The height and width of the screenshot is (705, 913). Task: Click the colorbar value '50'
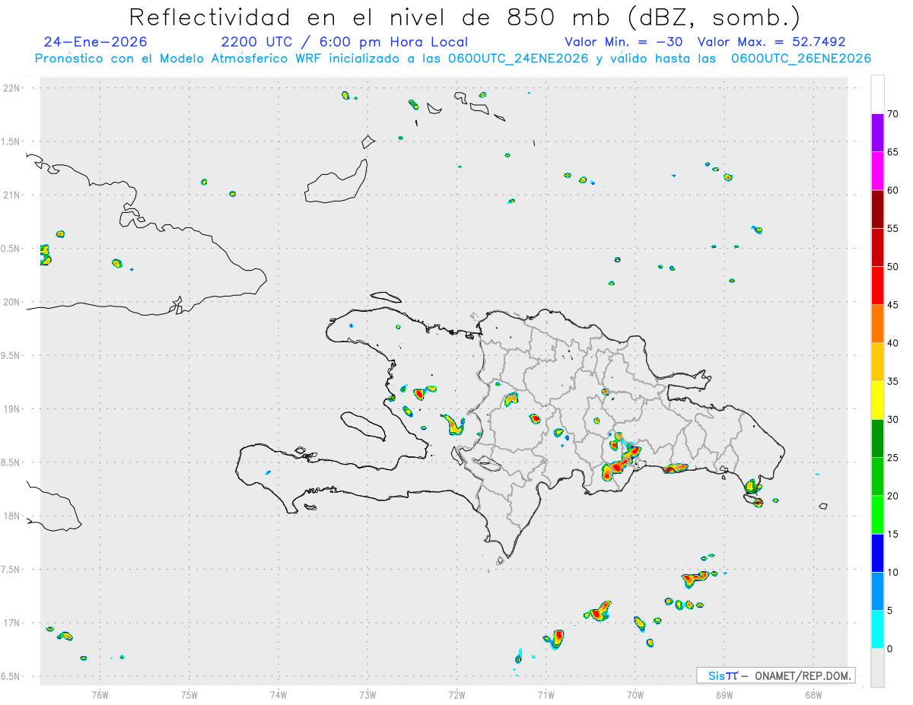point(892,267)
